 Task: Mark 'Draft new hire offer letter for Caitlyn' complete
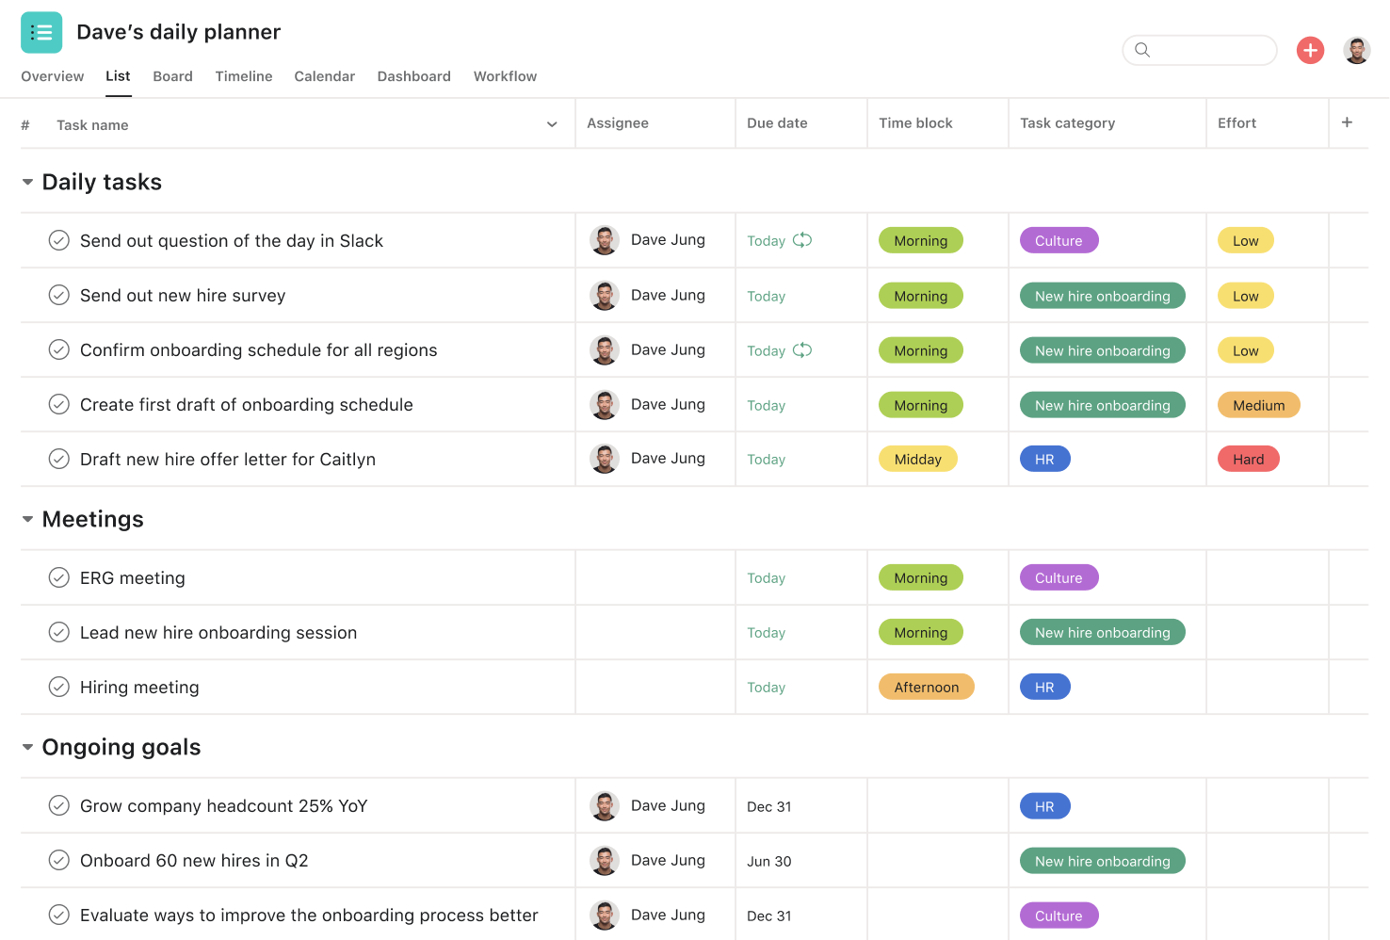pos(58,459)
